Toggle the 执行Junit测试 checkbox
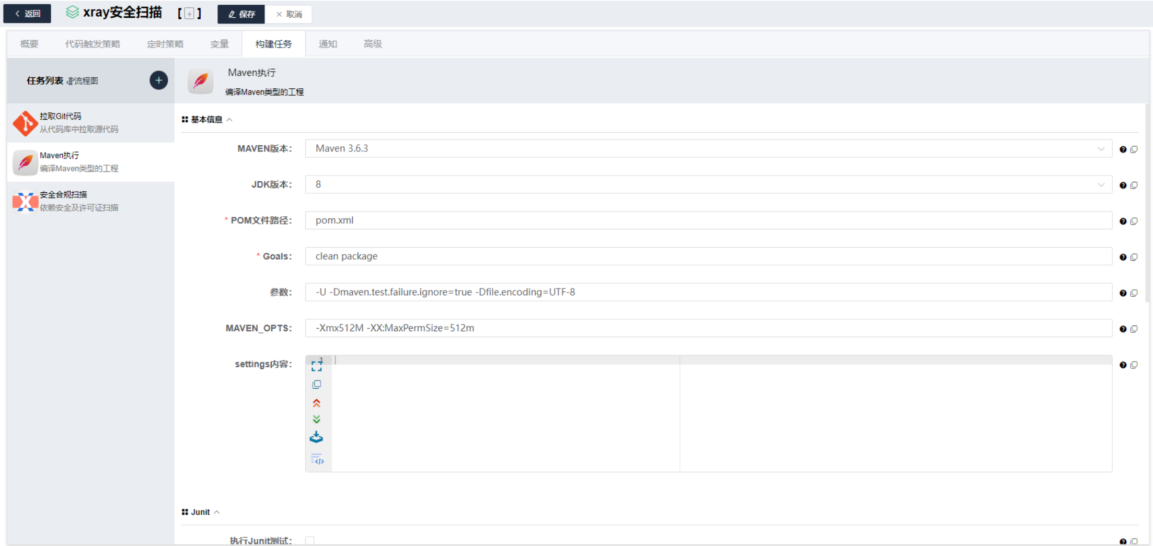Screen dimensions: 1153x546 (x=310, y=541)
